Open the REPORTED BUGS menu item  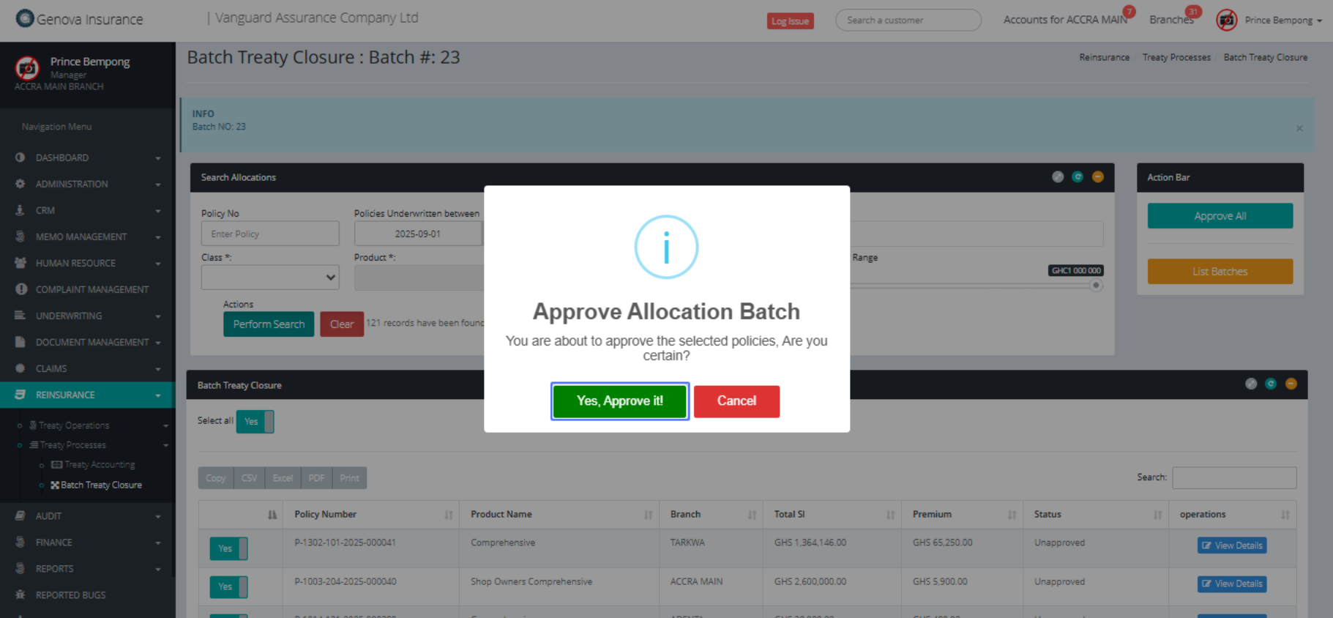(x=70, y=595)
